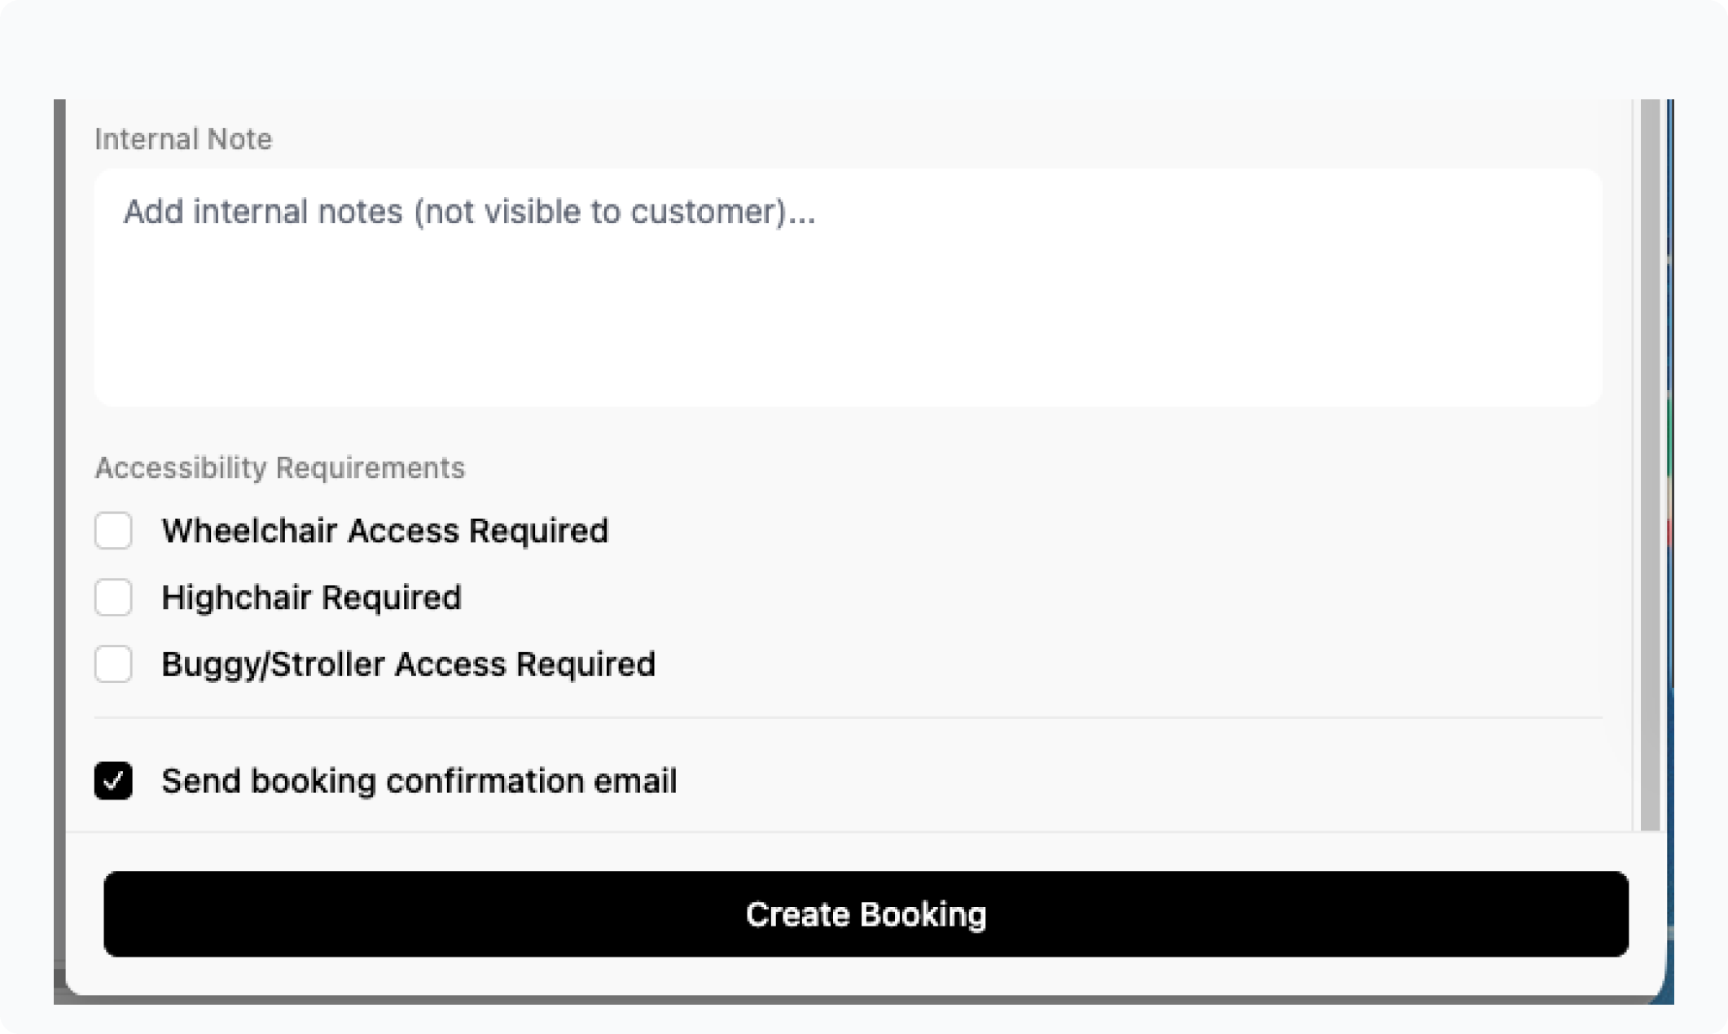Click the 'Wheelchair Access Required' label text
This screenshot has height=1034, width=1728.
[x=384, y=531]
